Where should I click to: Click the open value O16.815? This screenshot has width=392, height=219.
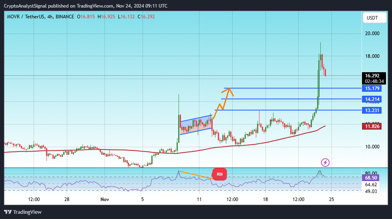coord(86,17)
